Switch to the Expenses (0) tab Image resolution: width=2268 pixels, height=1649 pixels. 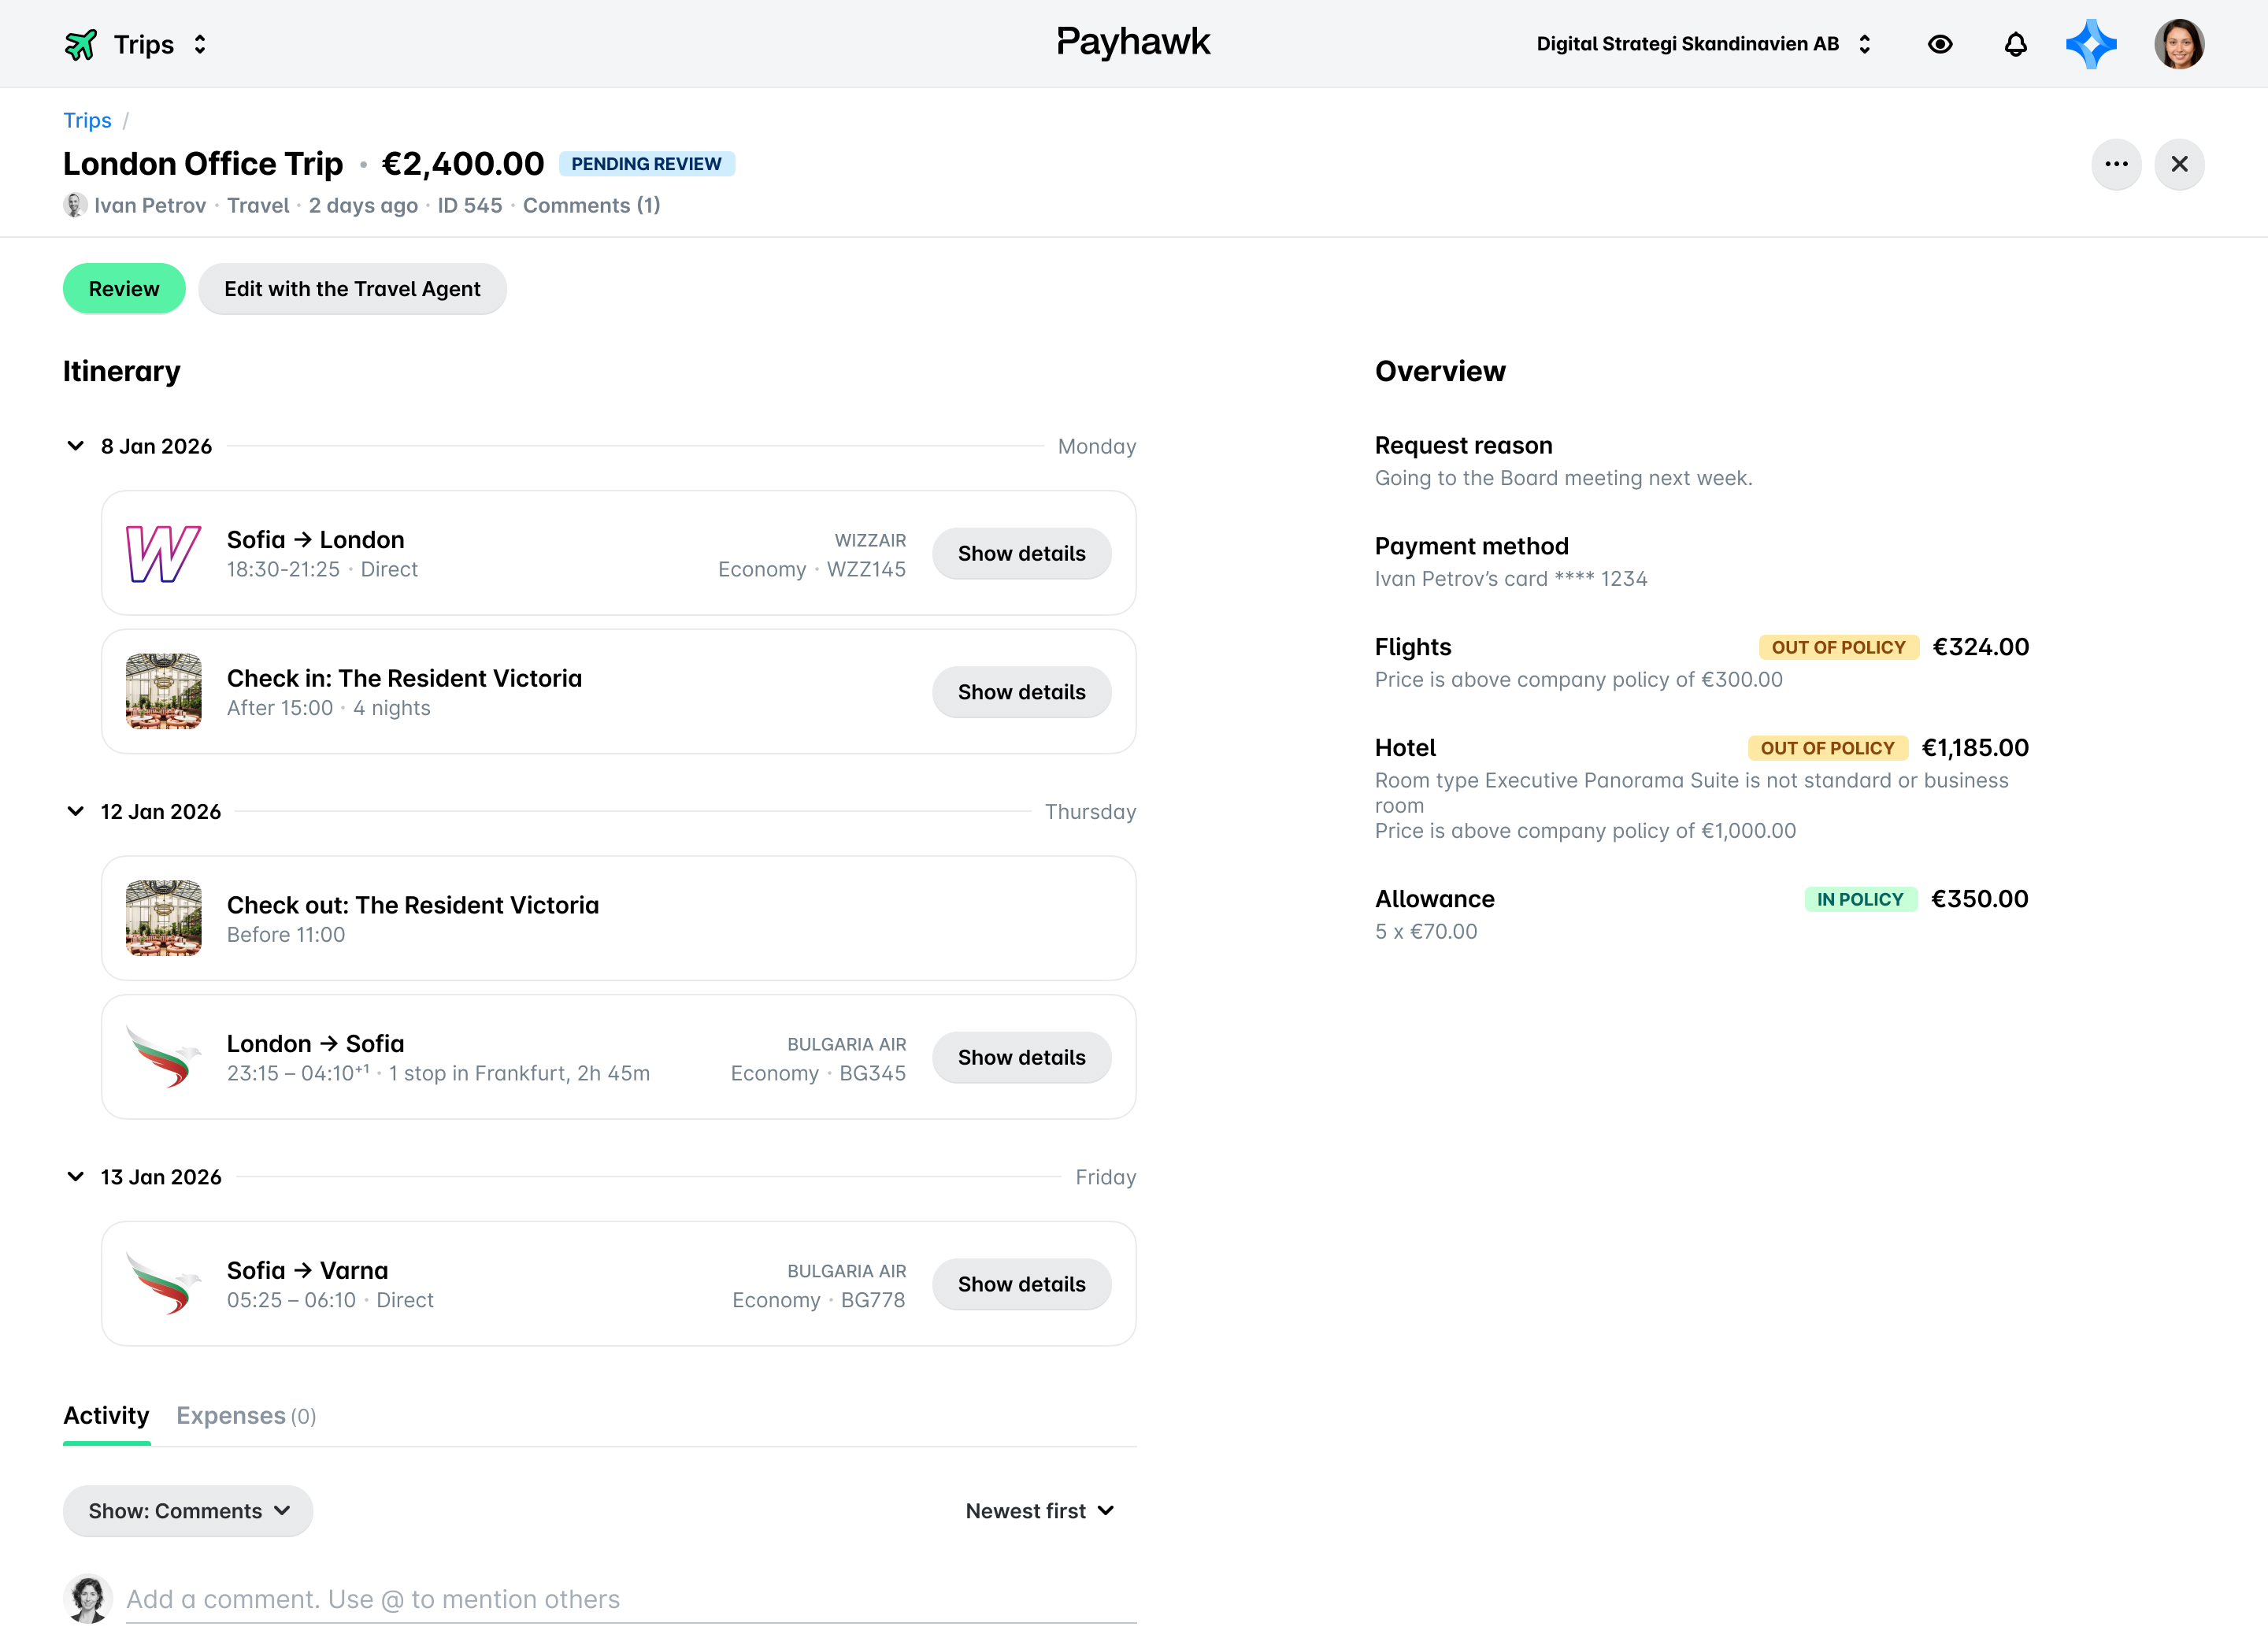tap(246, 1416)
